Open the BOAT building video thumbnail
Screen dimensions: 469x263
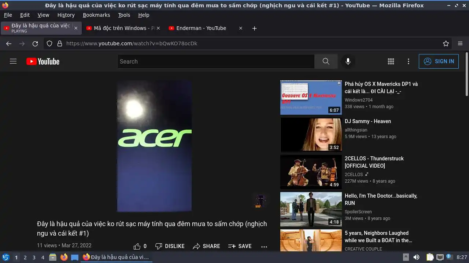coord(311,240)
